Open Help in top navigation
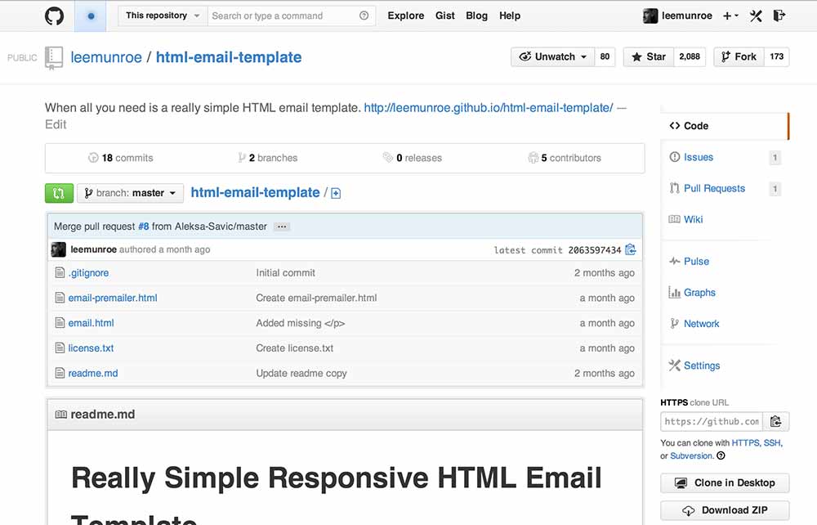The image size is (817, 525). click(510, 16)
